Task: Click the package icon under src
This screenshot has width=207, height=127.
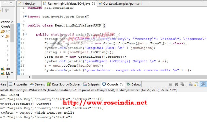Action: tap(7, 36)
